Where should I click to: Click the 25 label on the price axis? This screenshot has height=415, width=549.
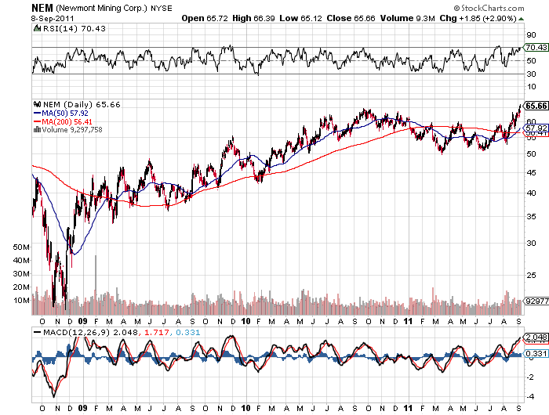pyautogui.click(x=531, y=275)
